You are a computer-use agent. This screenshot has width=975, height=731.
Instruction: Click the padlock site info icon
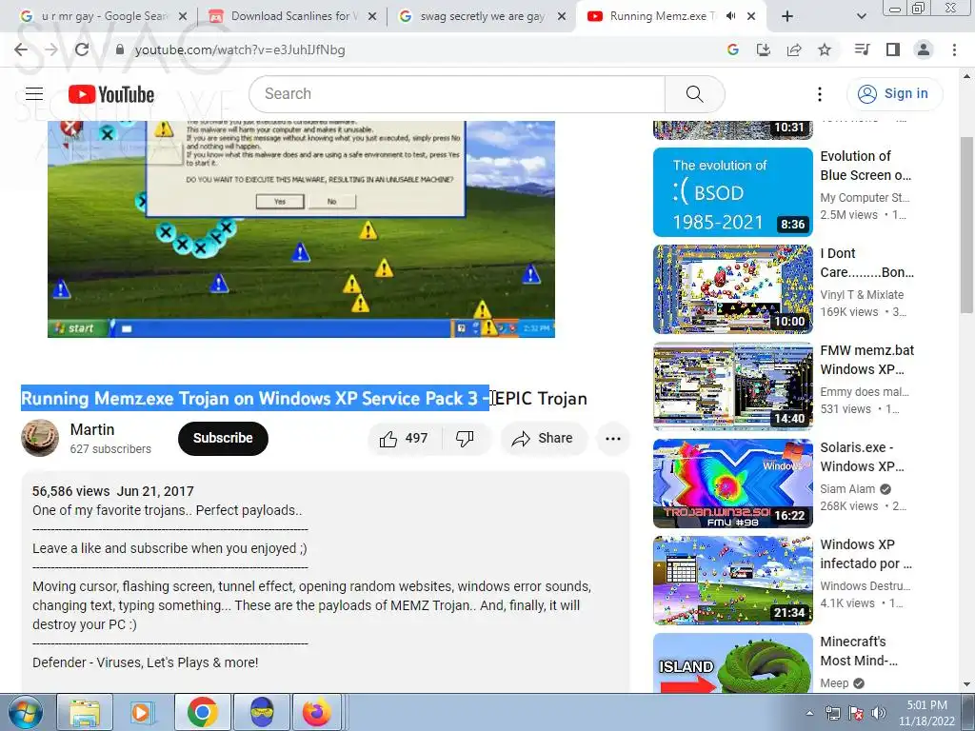(x=120, y=49)
